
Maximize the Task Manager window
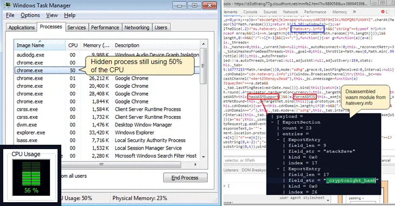tap(194, 5)
